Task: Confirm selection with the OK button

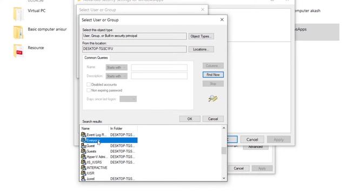Action: pos(190,119)
